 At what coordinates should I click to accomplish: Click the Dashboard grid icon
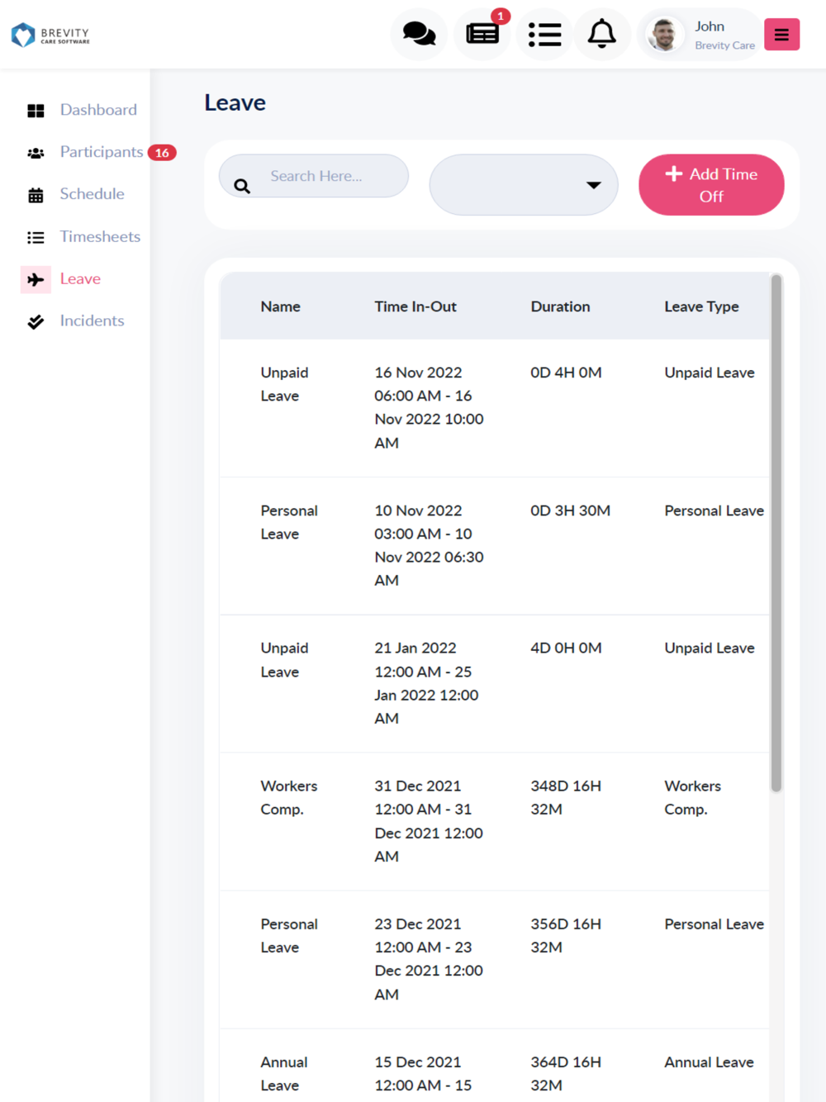[x=36, y=111]
